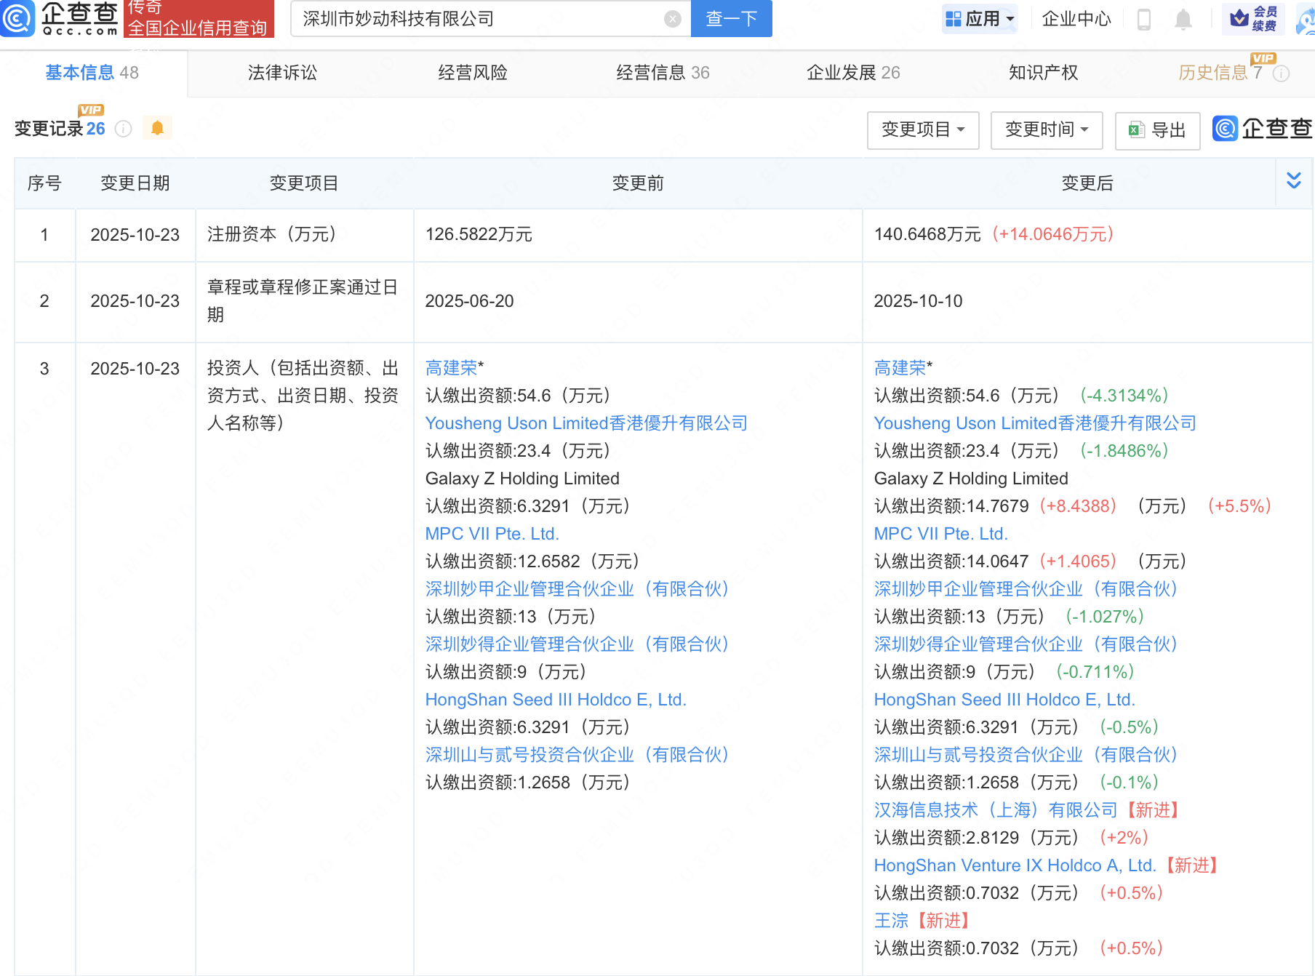Click the Qcc.com logo icon
The height and width of the screenshot is (976, 1315).
(17, 18)
